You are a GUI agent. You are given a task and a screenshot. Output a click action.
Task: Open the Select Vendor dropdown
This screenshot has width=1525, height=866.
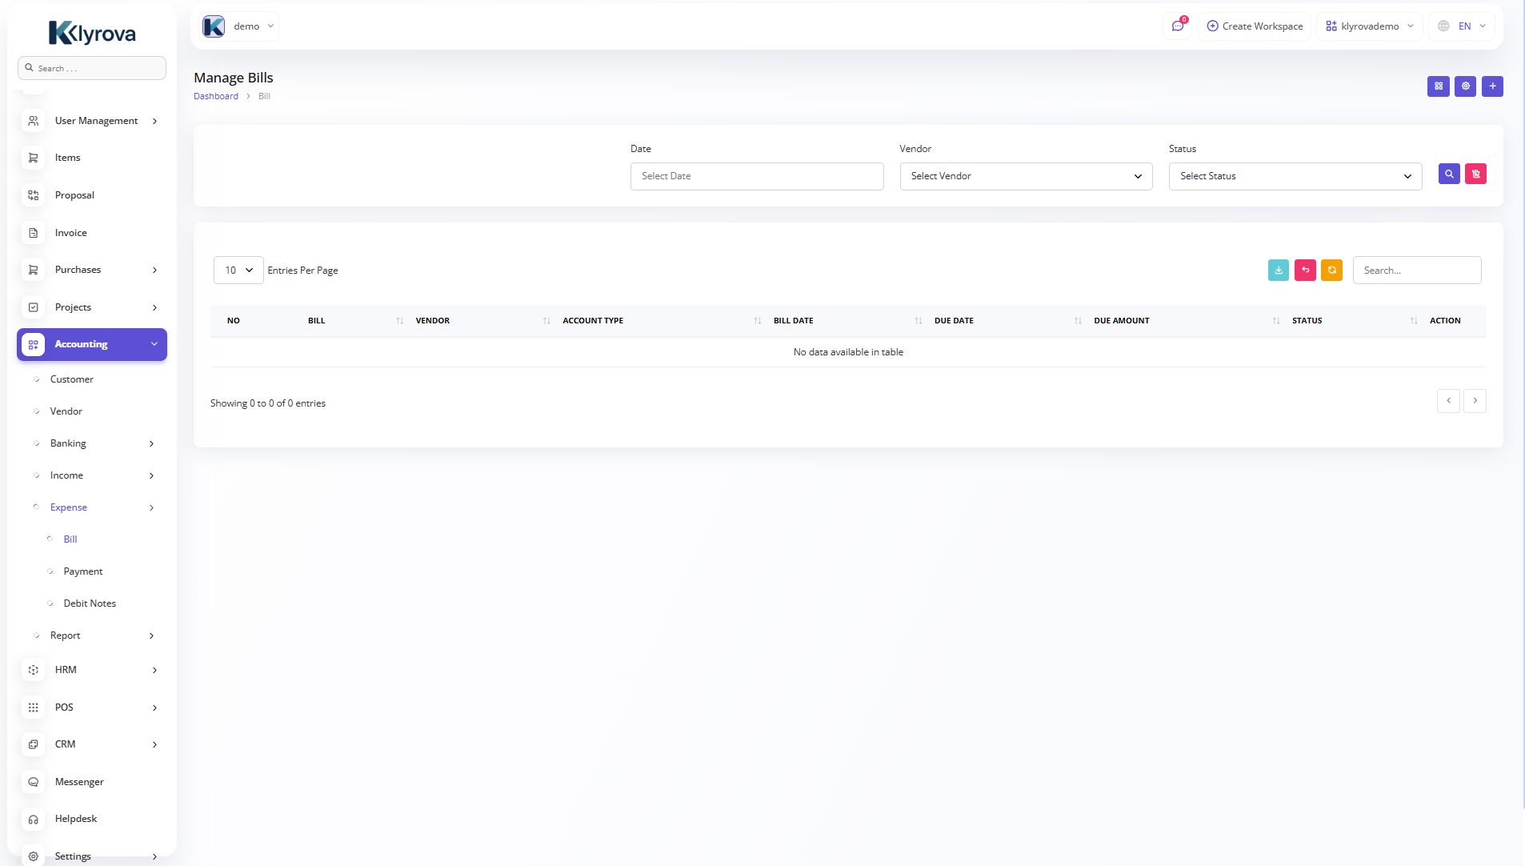click(x=1025, y=177)
